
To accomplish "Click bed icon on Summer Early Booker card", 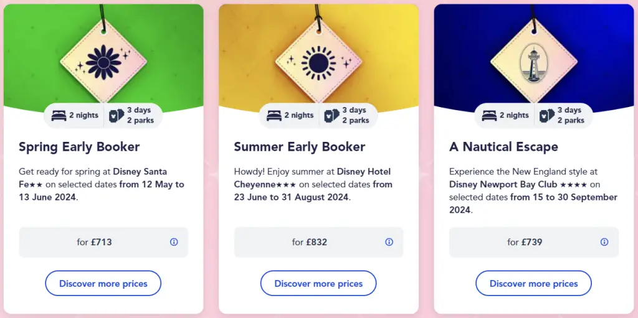I will pos(274,116).
